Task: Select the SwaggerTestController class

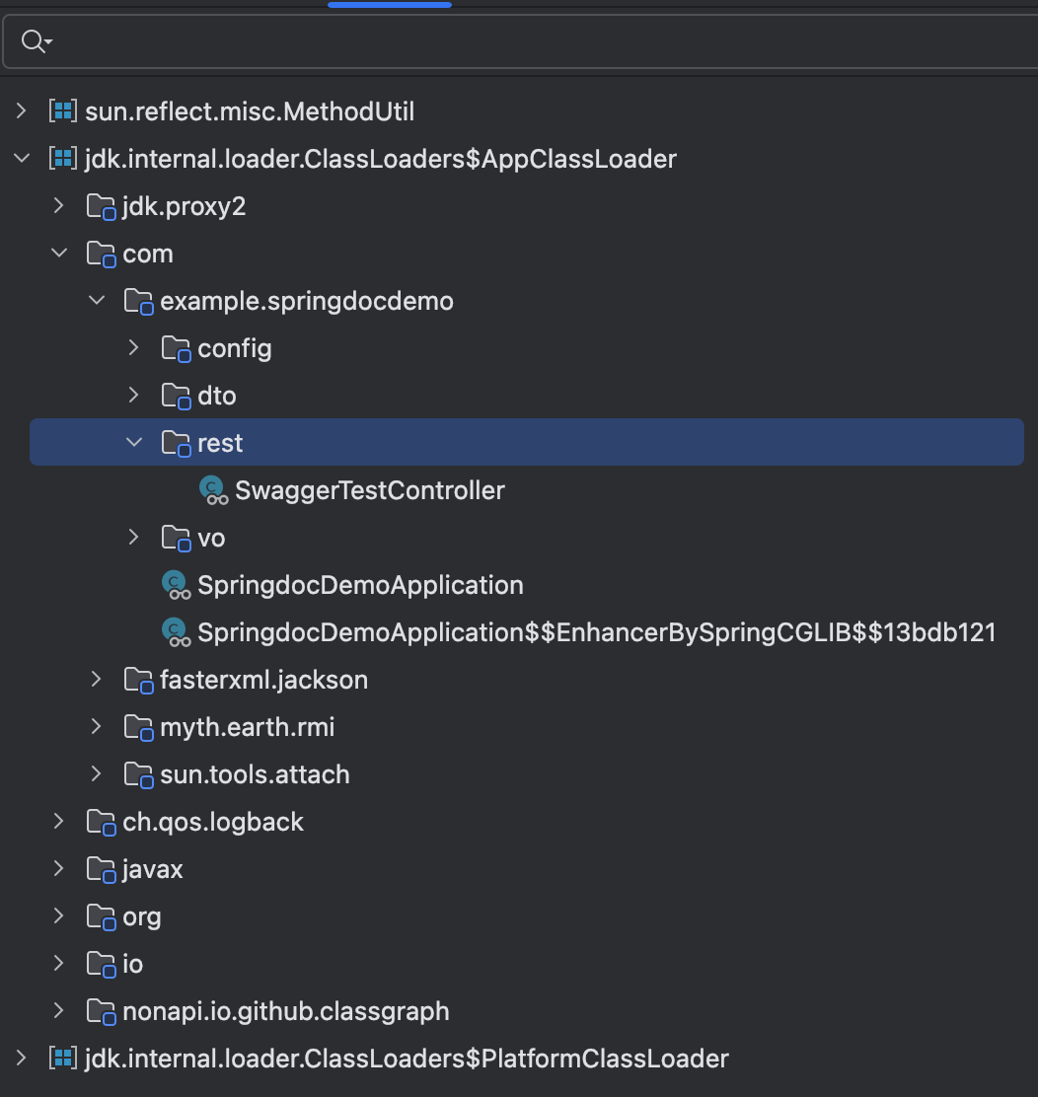Action: [x=369, y=490]
